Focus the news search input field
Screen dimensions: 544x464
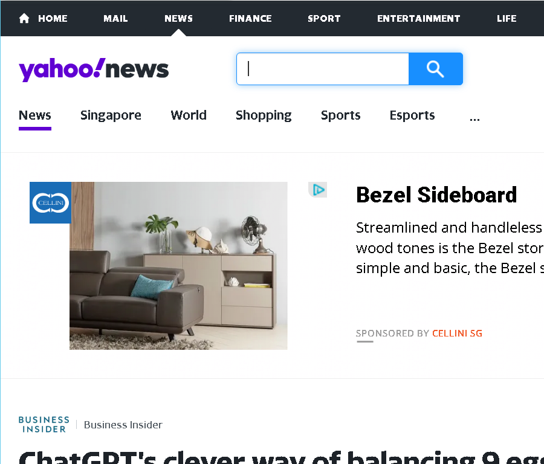323,69
